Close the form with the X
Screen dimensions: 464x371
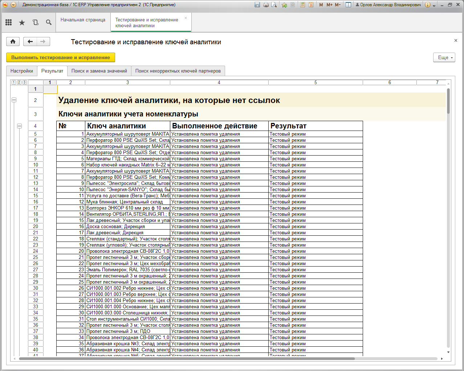coord(456,40)
